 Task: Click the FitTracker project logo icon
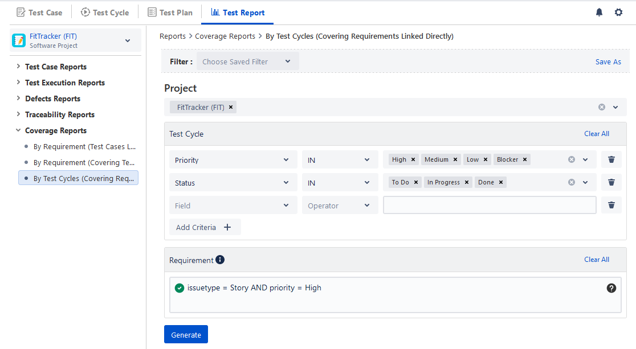[x=19, y=40]
